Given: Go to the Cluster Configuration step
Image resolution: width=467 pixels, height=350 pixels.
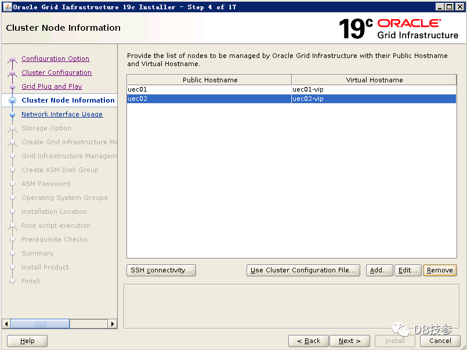Looking at the screenshot, I should tap(57, 72).
